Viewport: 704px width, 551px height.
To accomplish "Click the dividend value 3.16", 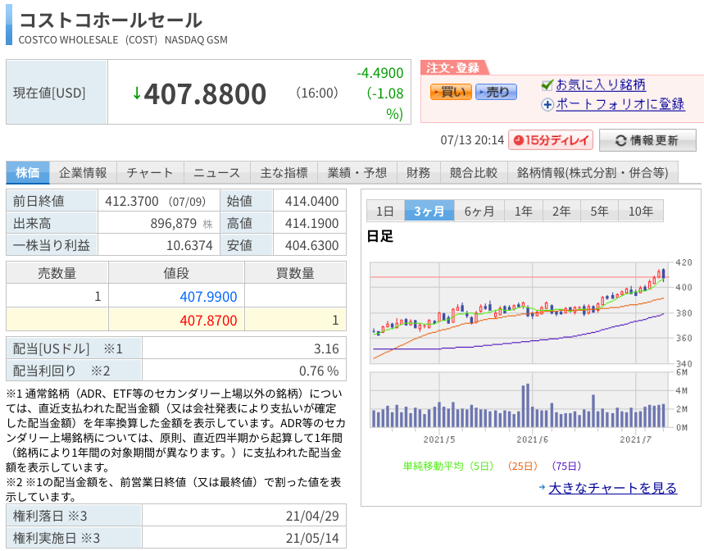I will click(326, 349).
